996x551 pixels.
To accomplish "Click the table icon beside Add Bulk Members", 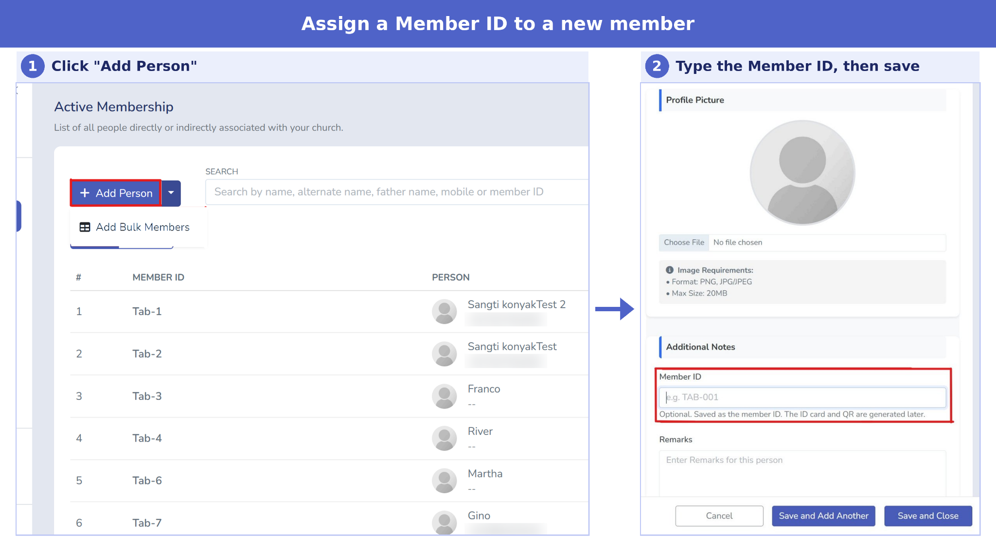I will pos(85,227).
